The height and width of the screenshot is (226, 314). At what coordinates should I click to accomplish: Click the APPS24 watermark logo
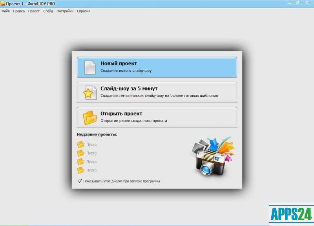(x=291, y=214)
